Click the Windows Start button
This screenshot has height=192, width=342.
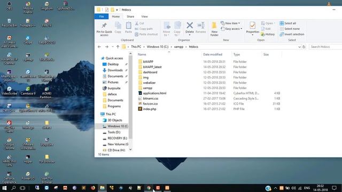[x=4, y=188]
